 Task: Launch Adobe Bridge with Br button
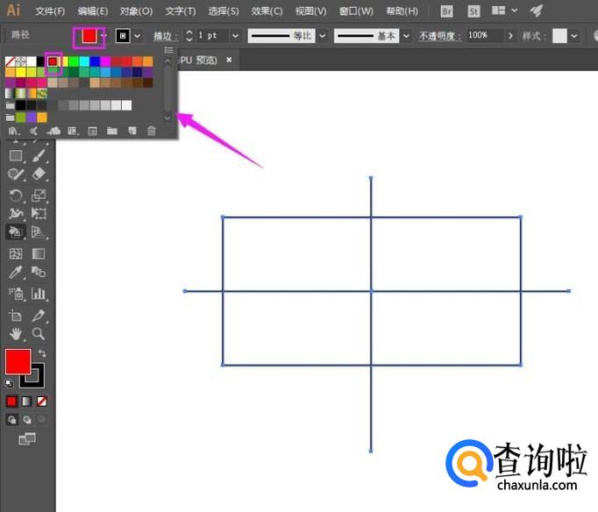[x=446, y=11]
